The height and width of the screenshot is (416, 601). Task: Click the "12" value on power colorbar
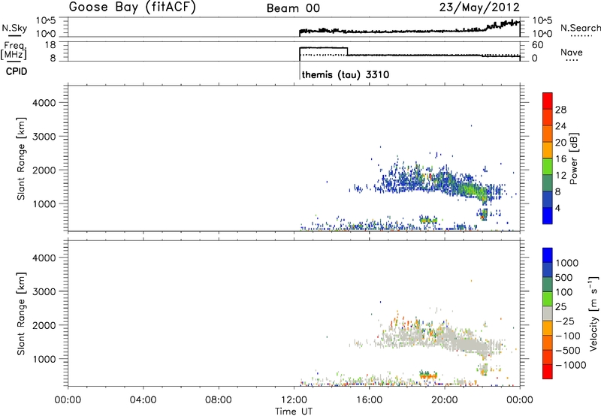click(560, 176)
